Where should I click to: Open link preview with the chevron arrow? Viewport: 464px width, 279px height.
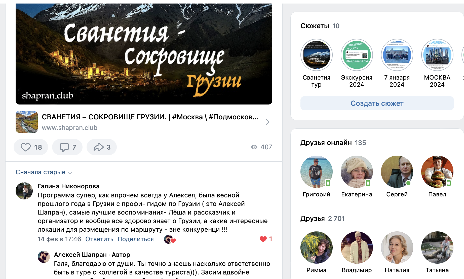[x=267, y=122]
